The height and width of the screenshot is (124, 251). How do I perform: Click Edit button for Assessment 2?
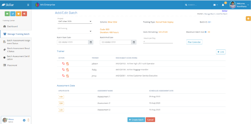pos(61,103)
